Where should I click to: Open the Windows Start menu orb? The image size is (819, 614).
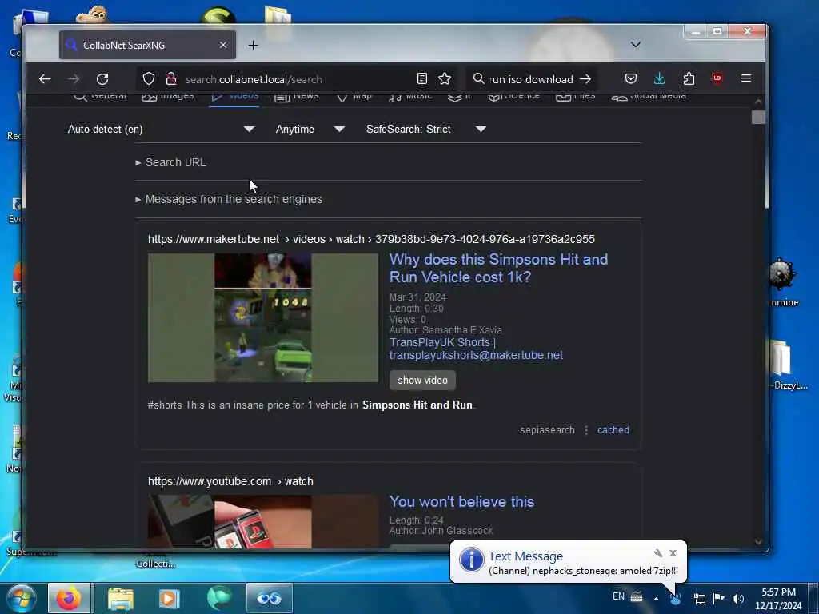point(22,598)
